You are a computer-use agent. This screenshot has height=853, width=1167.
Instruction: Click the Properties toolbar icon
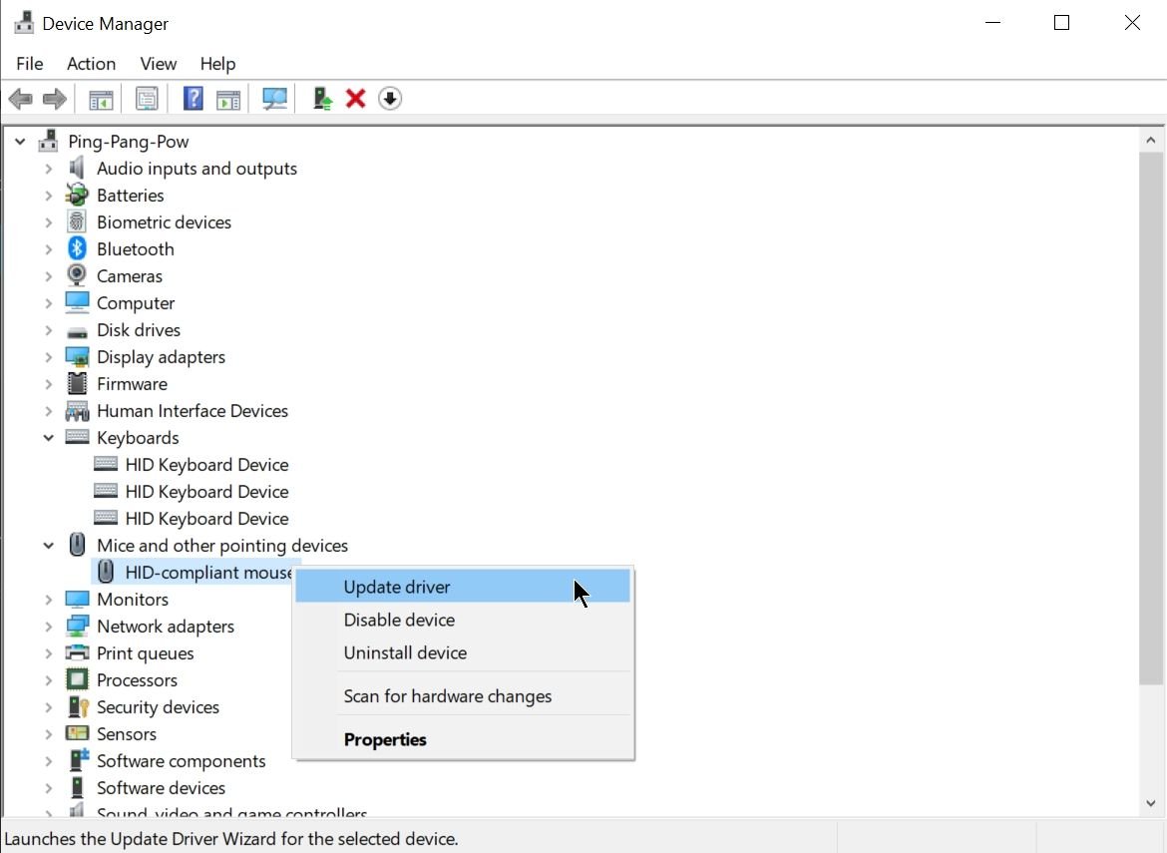pyautogui.click(x=147, y=99)
